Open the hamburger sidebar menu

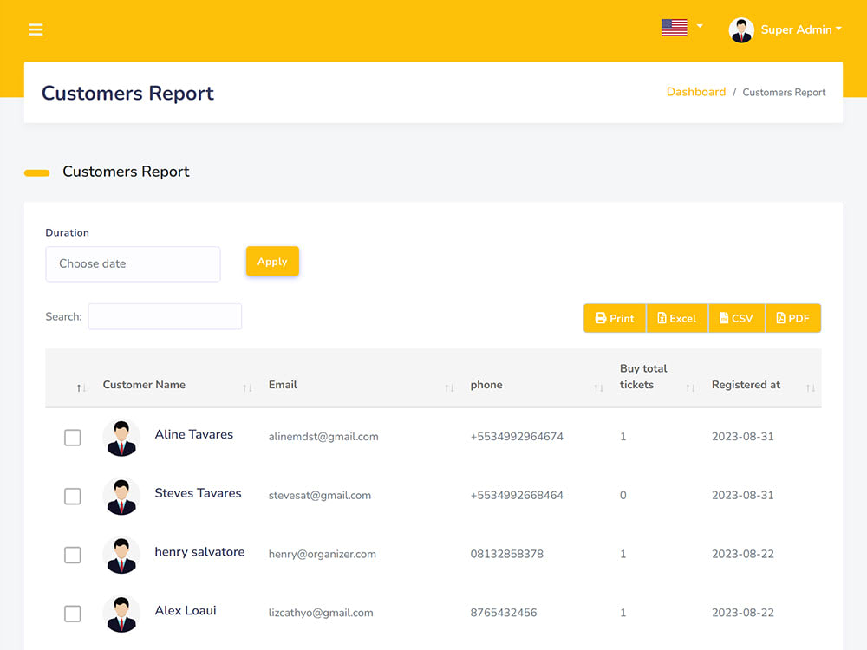click(36, 29)
